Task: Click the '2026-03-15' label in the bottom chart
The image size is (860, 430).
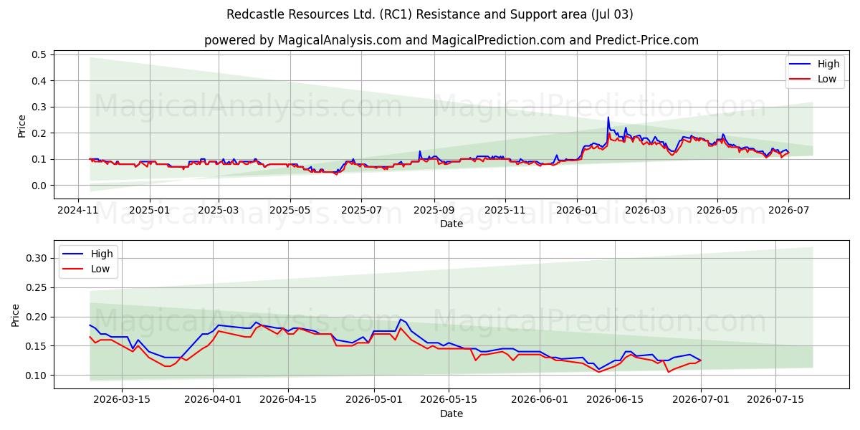Action: pos(121,401)
